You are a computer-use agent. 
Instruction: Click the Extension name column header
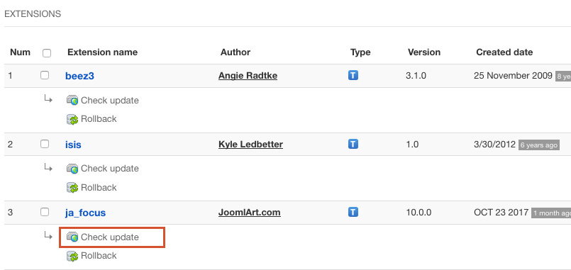(102, 52)
